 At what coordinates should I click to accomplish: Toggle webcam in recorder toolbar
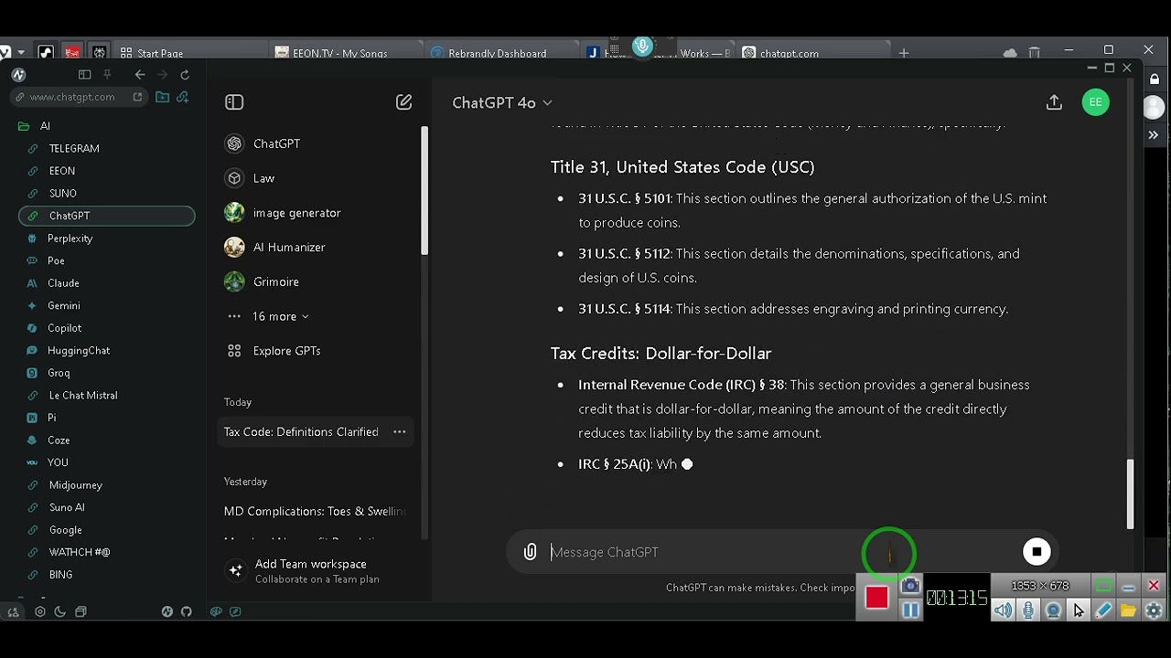(1053, 610)
